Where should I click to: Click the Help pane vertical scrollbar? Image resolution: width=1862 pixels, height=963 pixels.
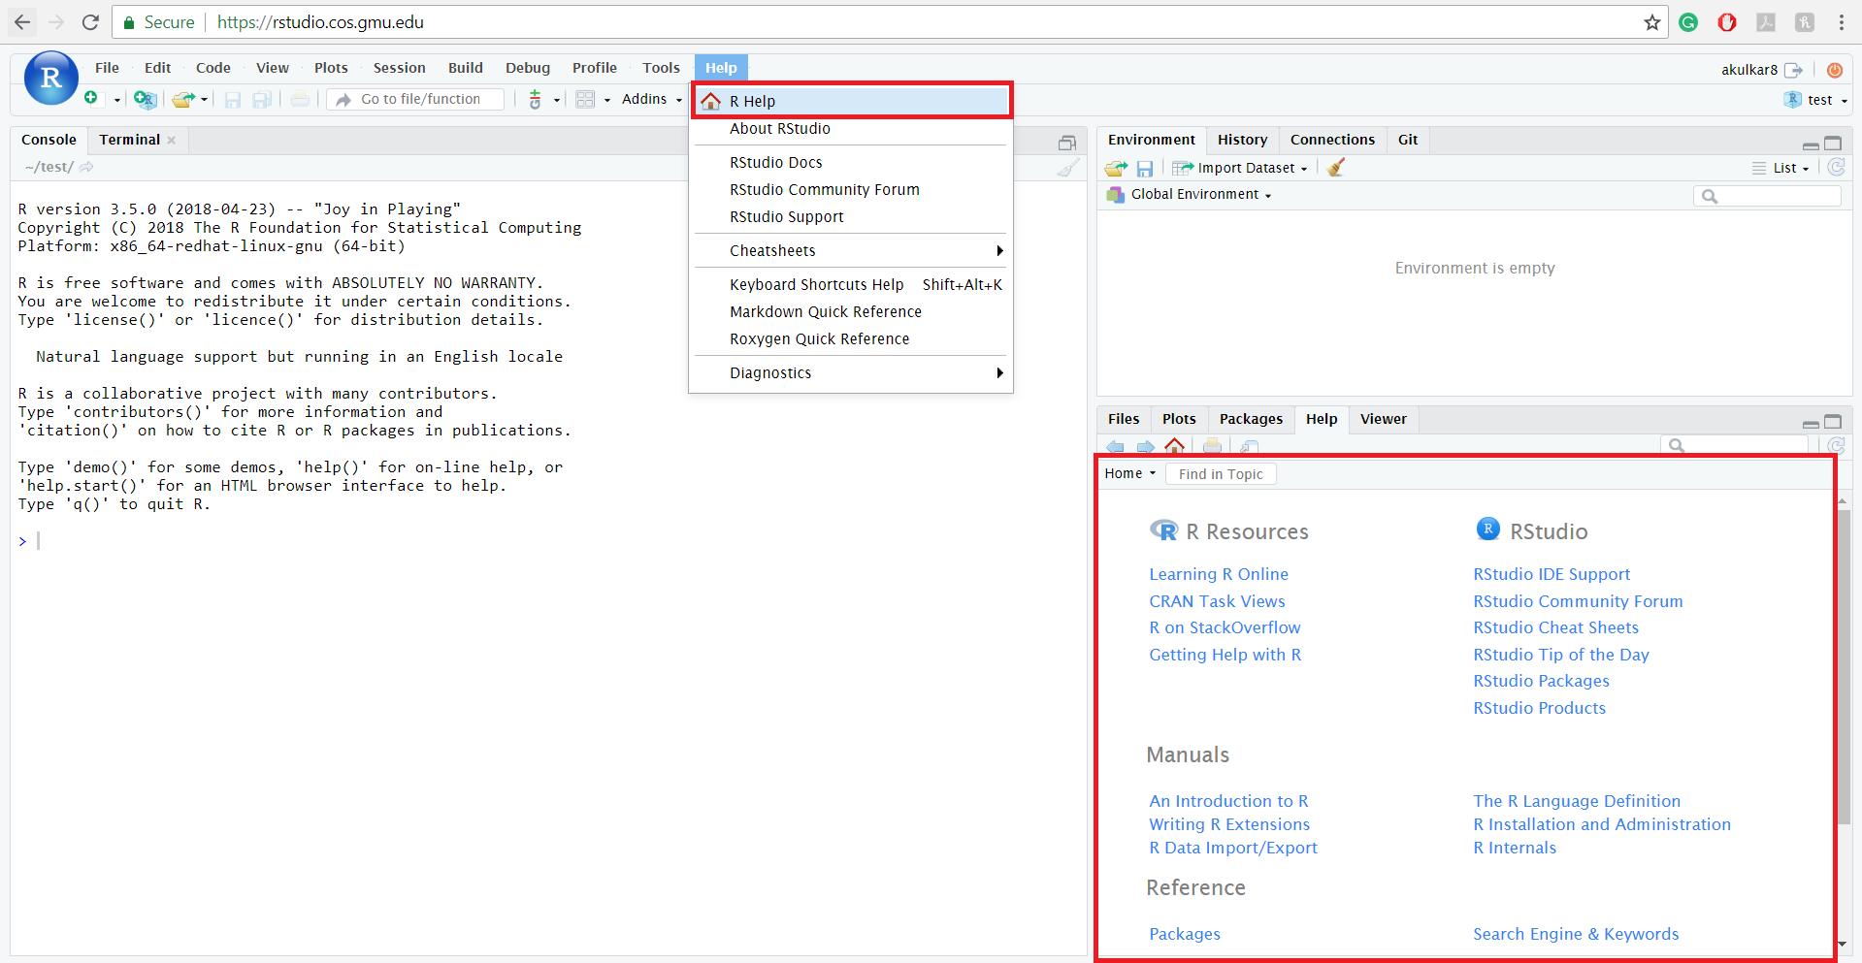1843,669
